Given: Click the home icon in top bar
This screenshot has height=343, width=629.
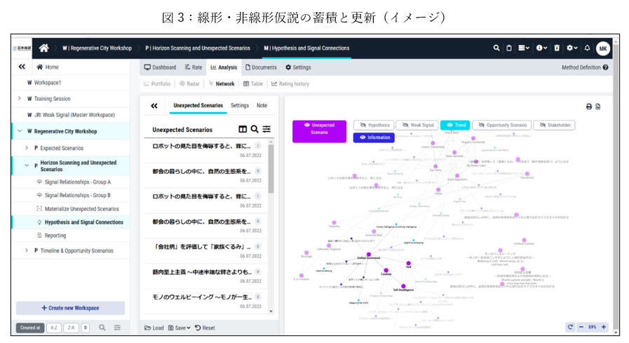Looking at the screenshot, I should click(43, 48).
